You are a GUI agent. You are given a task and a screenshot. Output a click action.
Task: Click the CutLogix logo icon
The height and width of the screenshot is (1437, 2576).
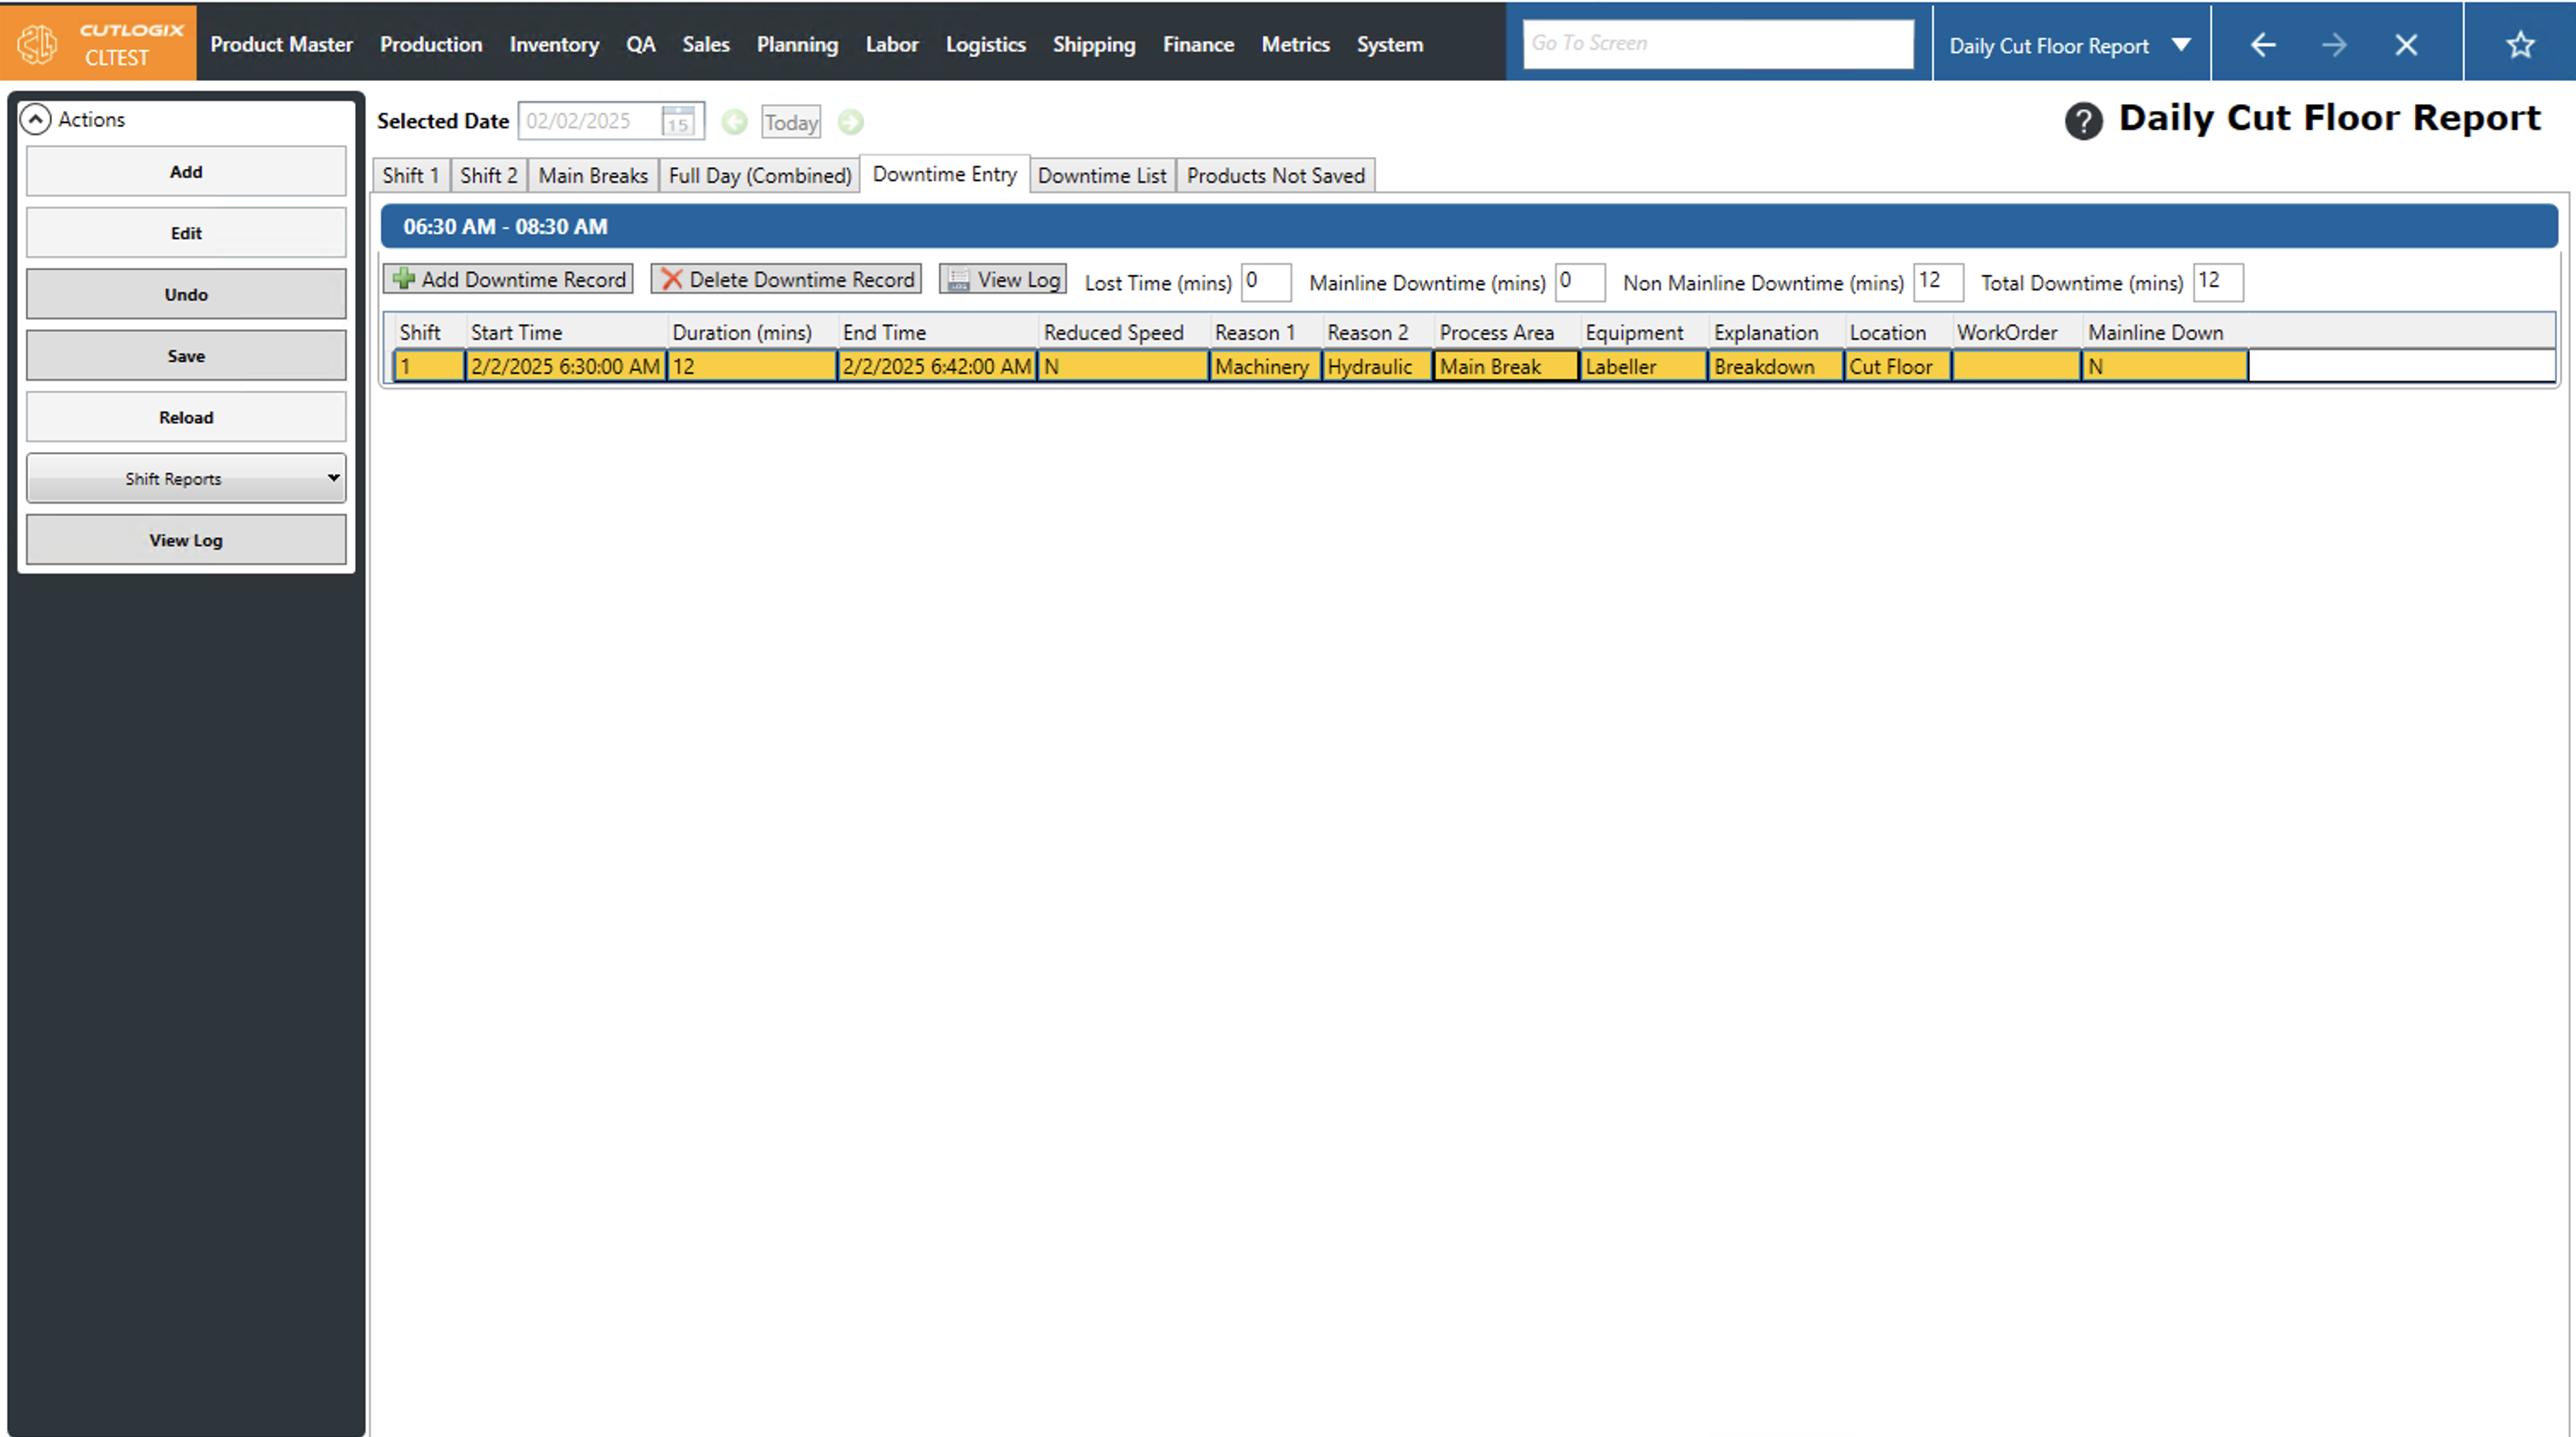(x=38, y=44)
